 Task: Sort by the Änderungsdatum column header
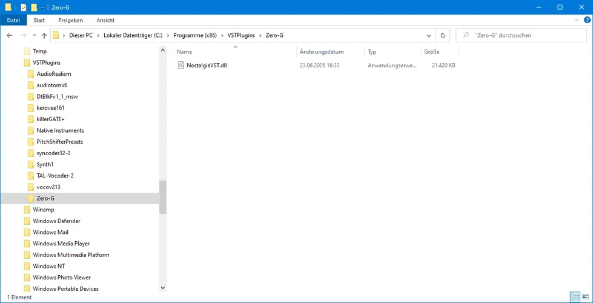(322, 52)
